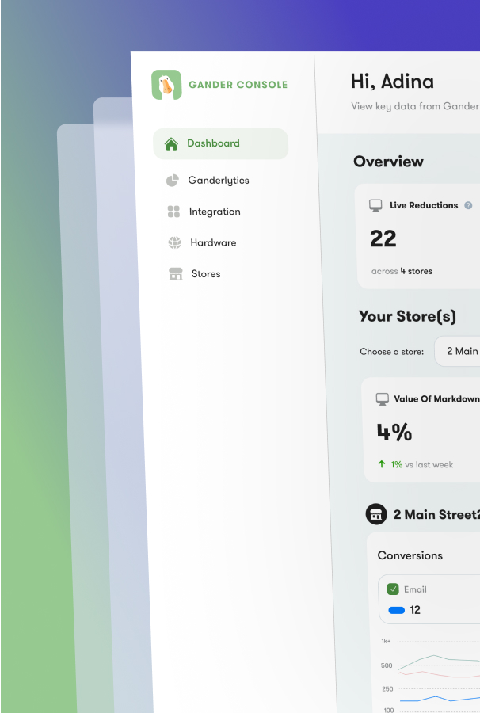
Task: Click the Hardware globe icon
Action: pyautogui.click(x=174, y=243)
